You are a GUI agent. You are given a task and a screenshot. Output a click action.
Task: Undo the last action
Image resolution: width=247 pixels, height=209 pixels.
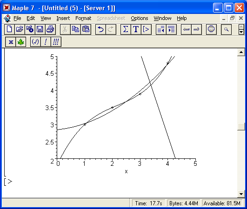coord(100,29)
